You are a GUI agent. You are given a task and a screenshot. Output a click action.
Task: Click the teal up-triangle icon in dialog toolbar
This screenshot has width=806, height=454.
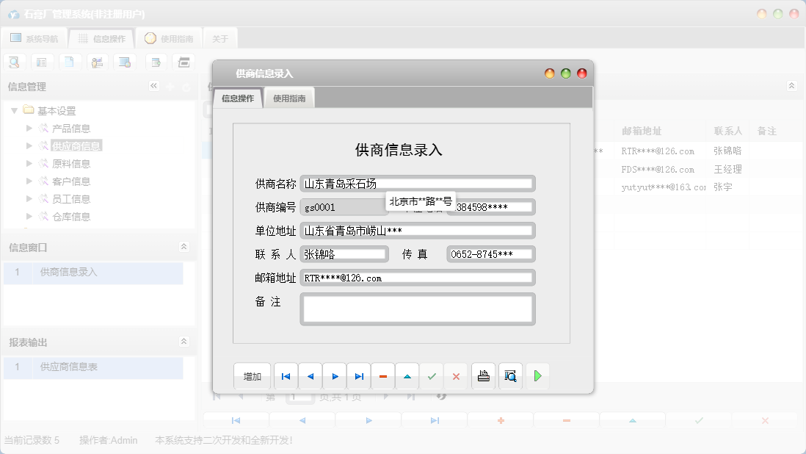coord(407,376)
